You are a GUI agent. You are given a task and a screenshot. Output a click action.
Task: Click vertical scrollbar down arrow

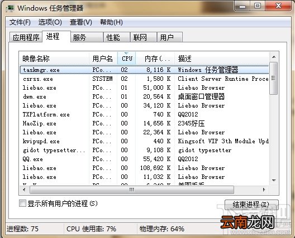pos(274,181)
